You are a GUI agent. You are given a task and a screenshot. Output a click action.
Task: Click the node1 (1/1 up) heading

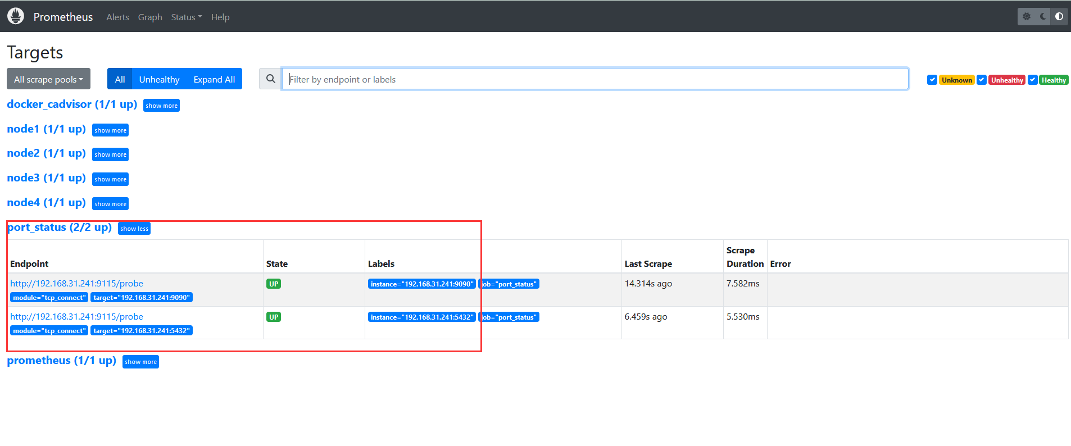(46, 129)
